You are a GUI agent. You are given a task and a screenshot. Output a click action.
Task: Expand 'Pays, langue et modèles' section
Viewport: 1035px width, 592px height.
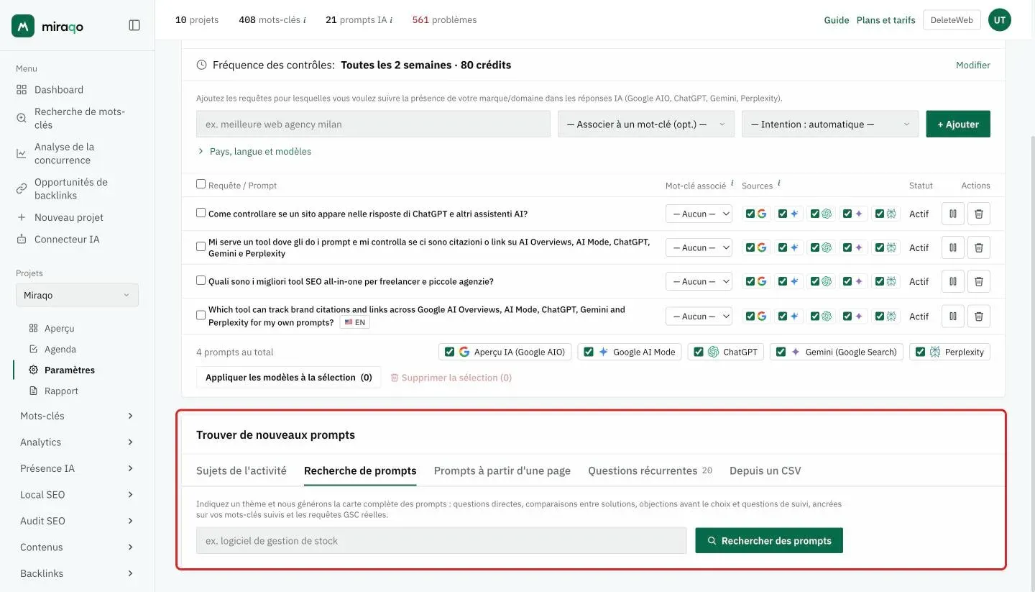(254, 151)
